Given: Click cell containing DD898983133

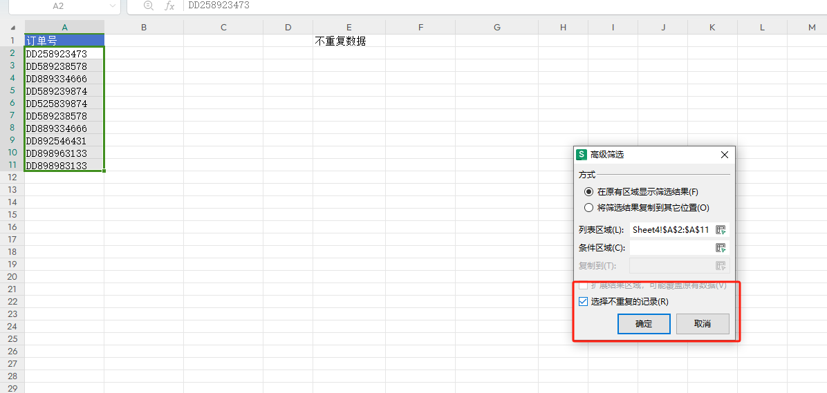Looking at the screenshot, I should pos(64,165).
